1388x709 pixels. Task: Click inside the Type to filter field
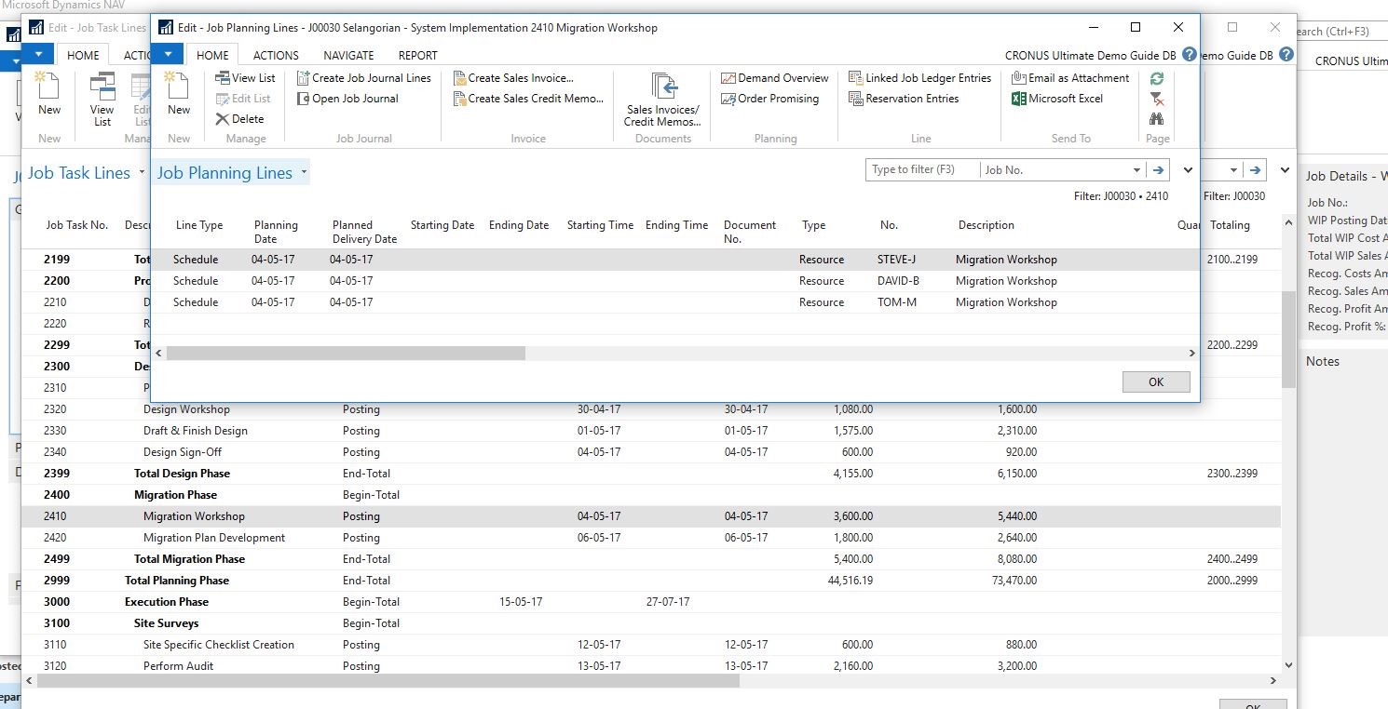[x=921, y=169]
